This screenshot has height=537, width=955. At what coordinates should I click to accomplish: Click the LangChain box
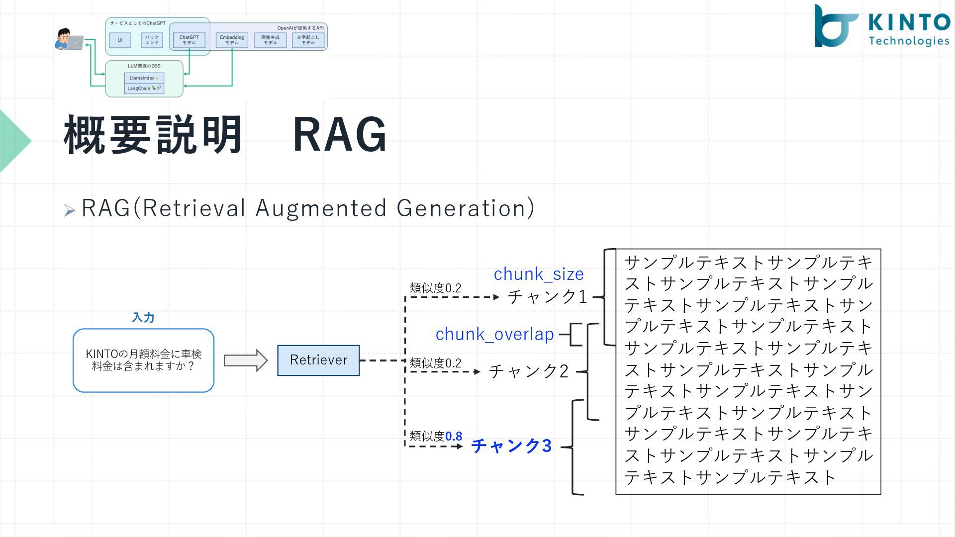144,89
